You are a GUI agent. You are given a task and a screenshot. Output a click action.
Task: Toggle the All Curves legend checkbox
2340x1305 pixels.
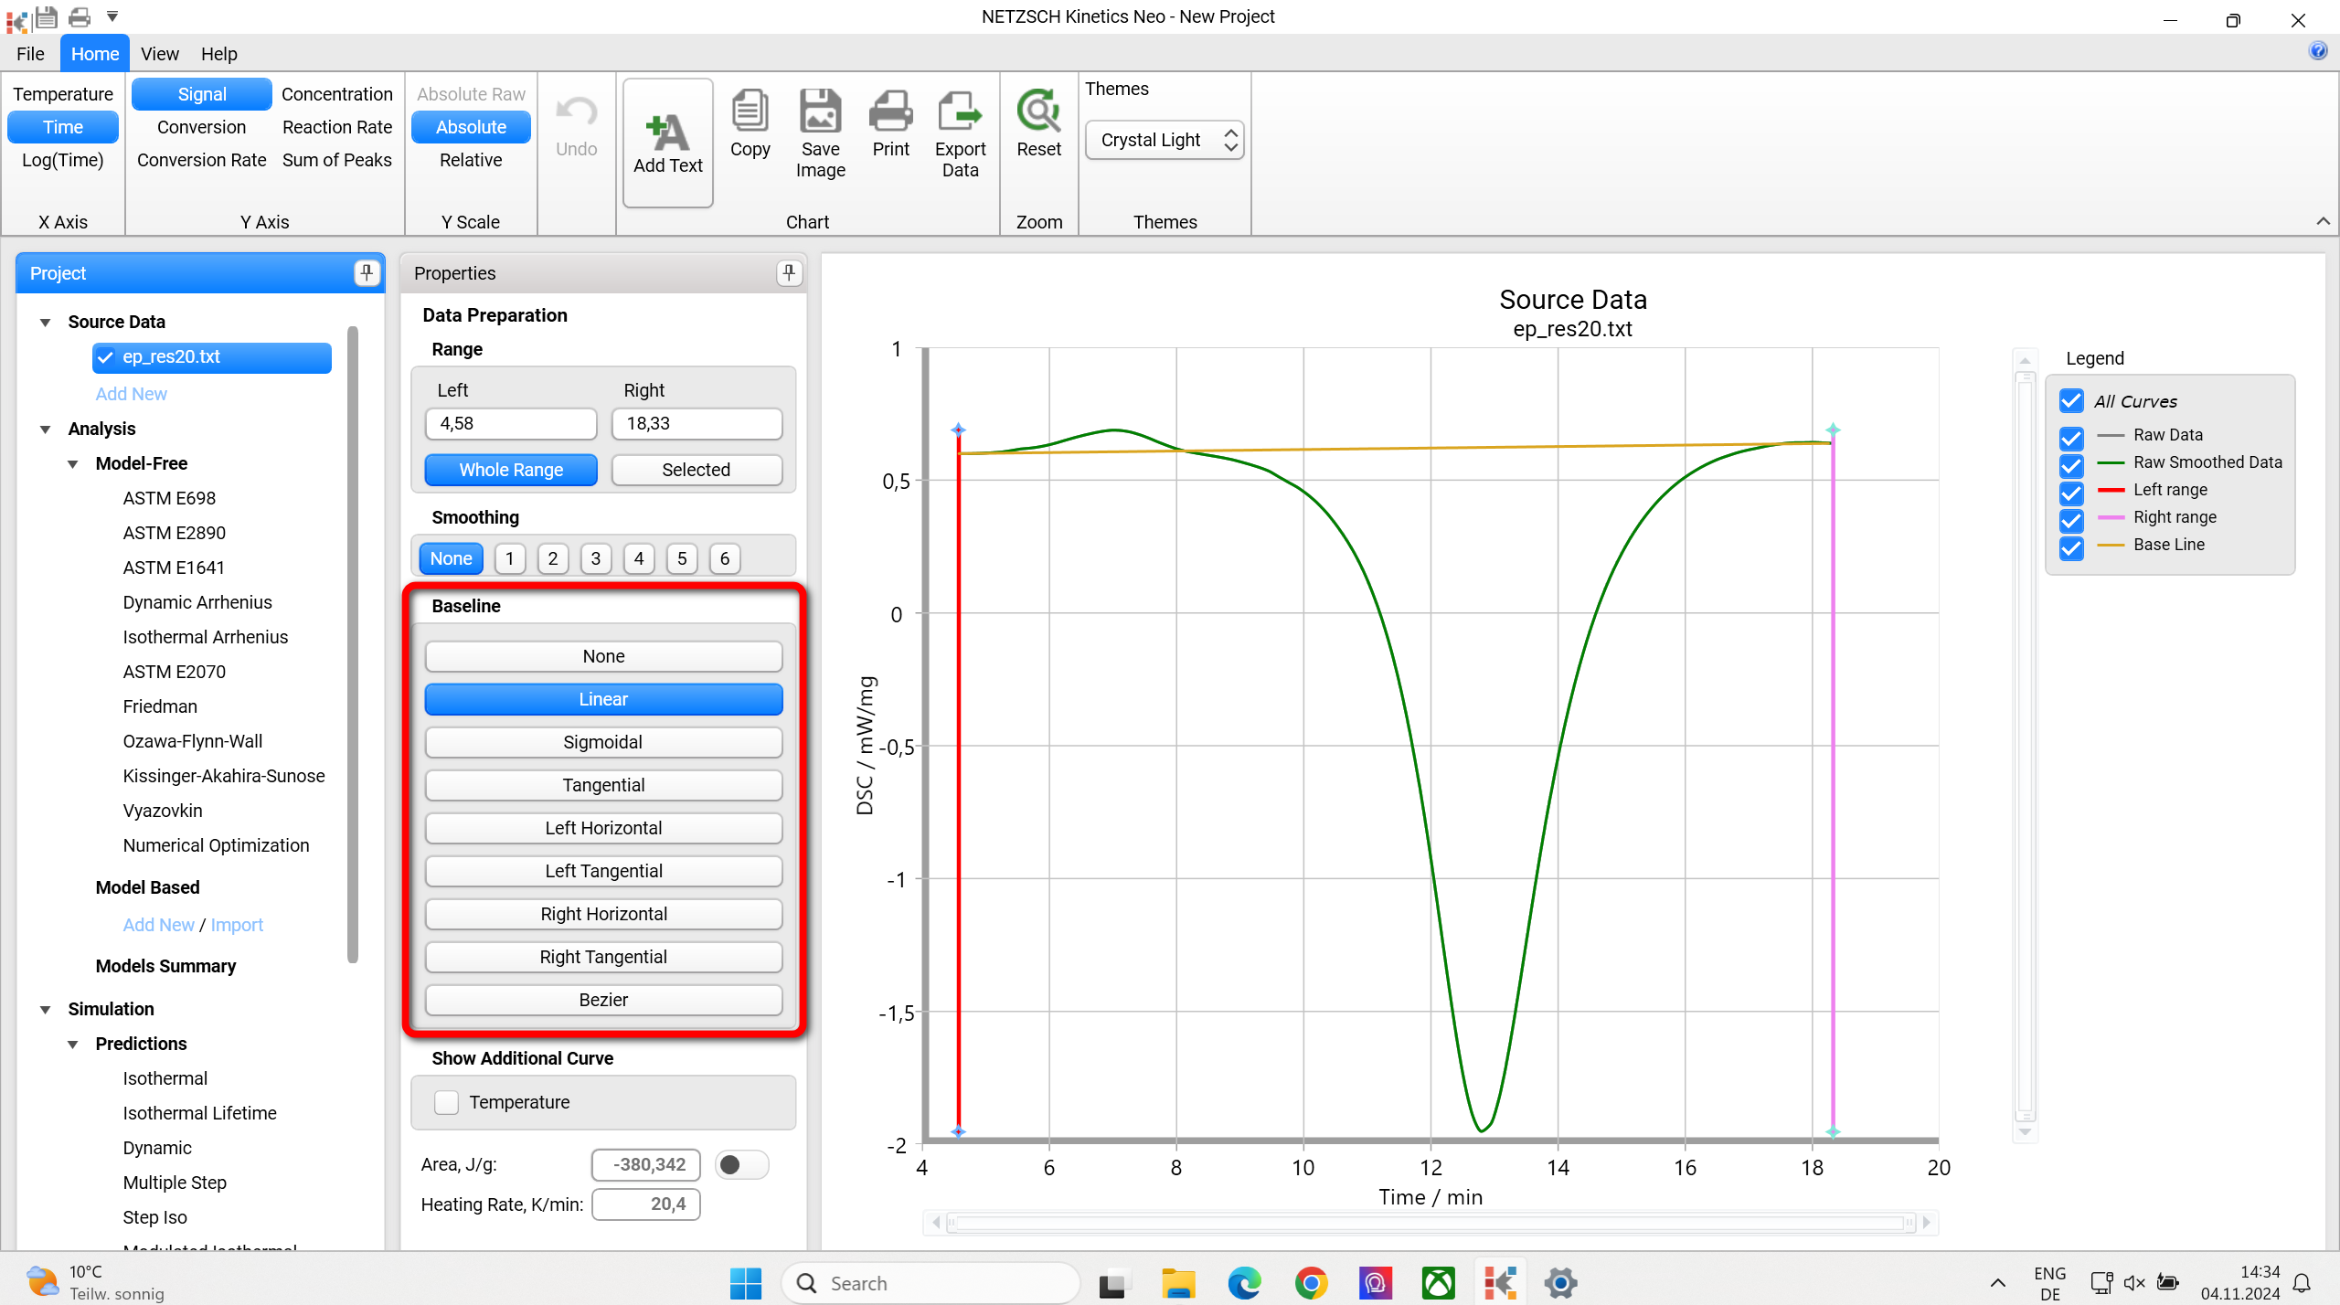click(x=2071, y=401)
